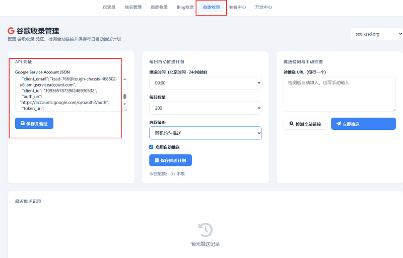Click the 谷歌收录管理 page title
The image size is (403, 258).
pyautogui.click(x=37, y=31)
